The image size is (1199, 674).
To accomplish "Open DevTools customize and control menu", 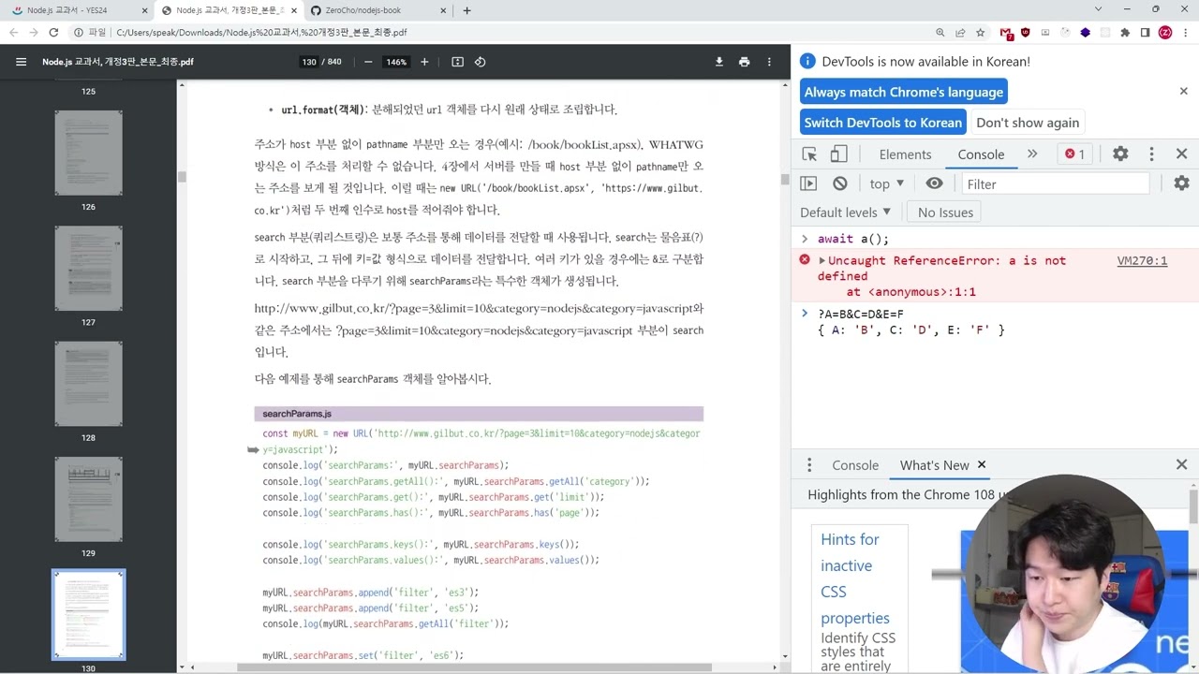I will click(x=1151, y=154).
